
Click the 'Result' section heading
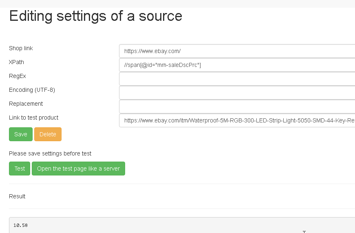click(x=17, y=196)
